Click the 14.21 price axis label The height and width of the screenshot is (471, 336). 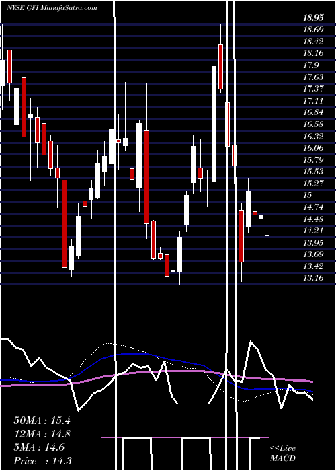313,230
